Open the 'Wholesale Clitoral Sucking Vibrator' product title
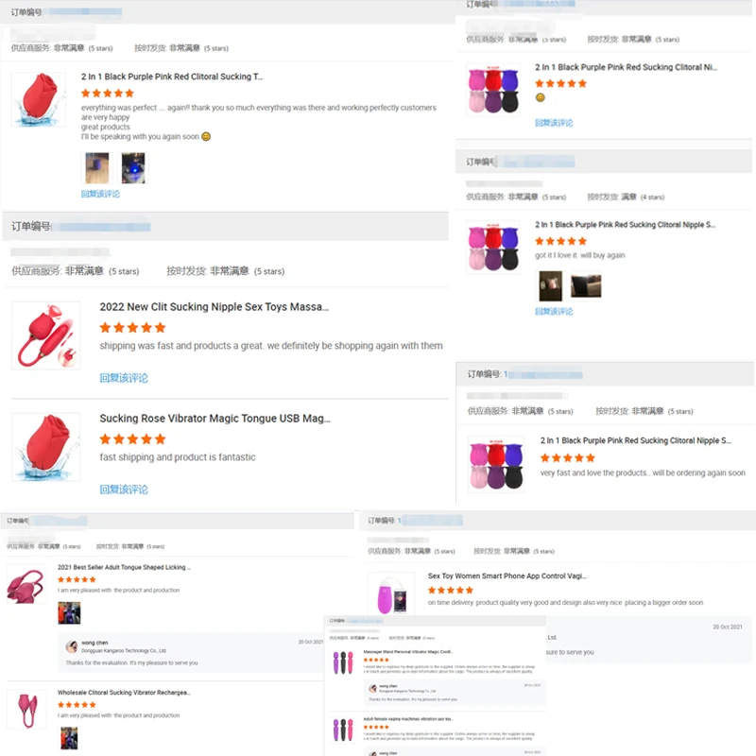756x756 pixels. [x=124, y=693]
